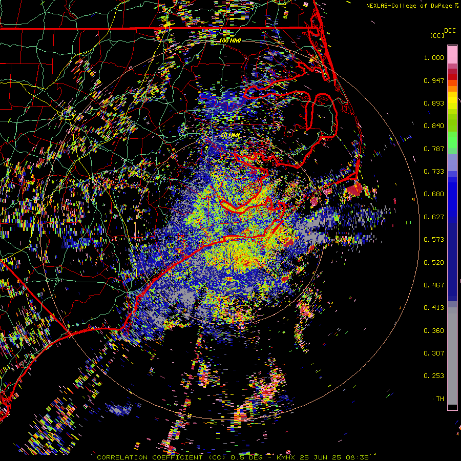The image size is (461, 461).
Task: Select the 0.360 legend value
Action: click(434, 331)
